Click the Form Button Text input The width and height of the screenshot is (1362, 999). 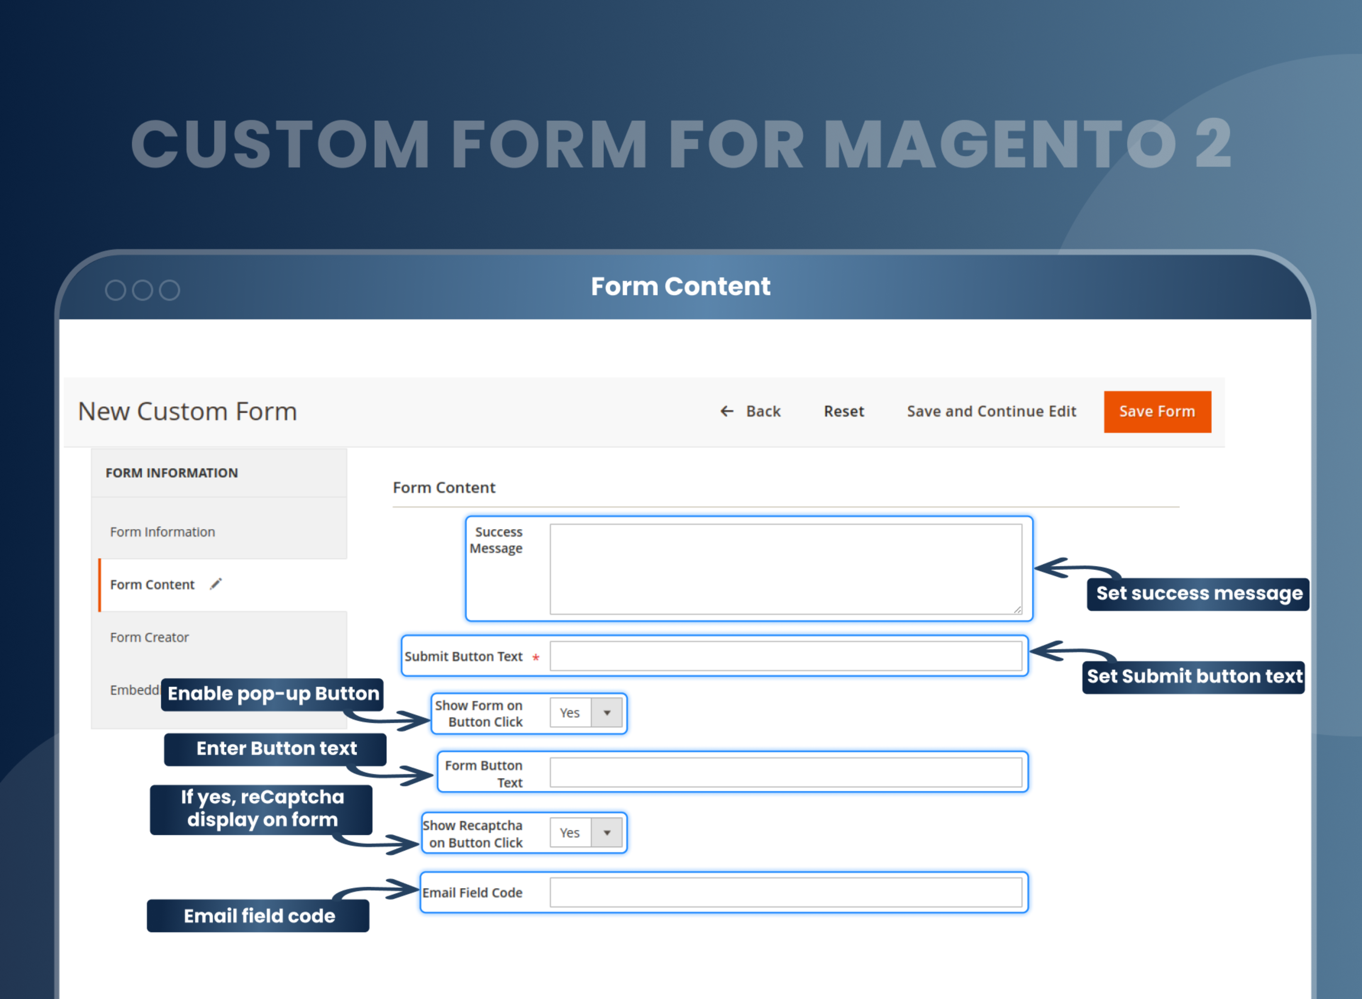pyautogui.click(x=785, y=772)
